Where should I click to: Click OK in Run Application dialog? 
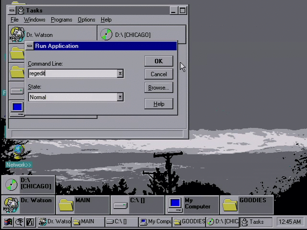pos(159,61)
